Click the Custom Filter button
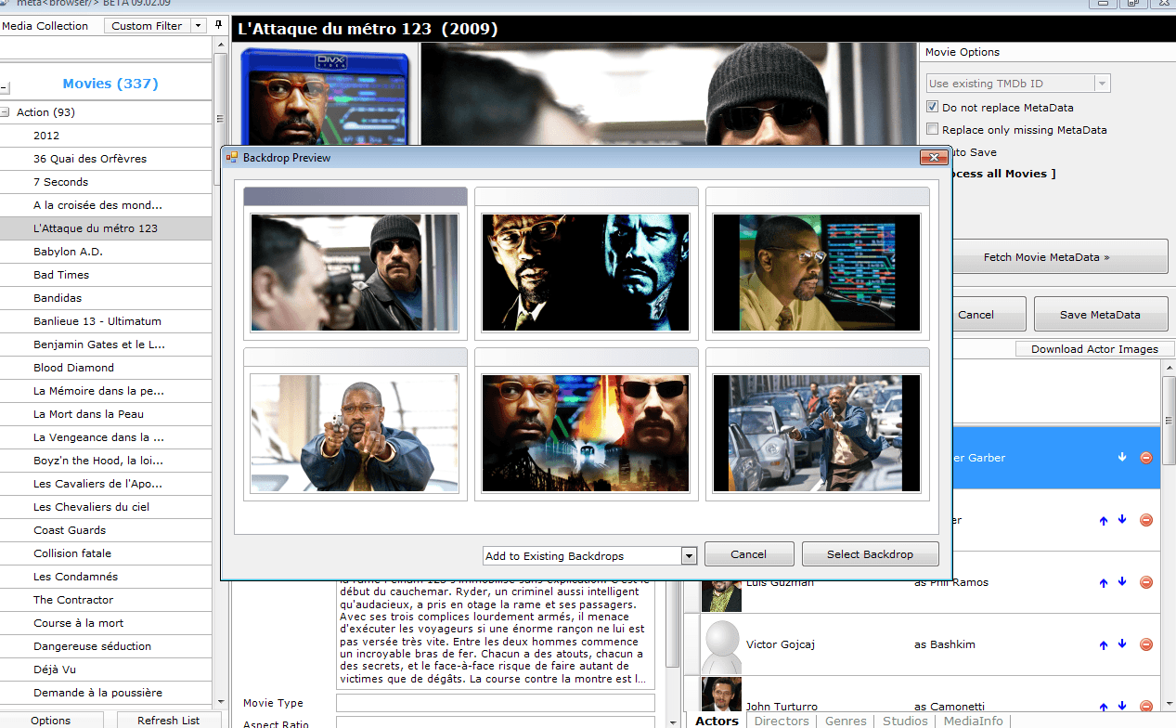The height and width of the screenshot is (728, 1176). click(146, 26)
